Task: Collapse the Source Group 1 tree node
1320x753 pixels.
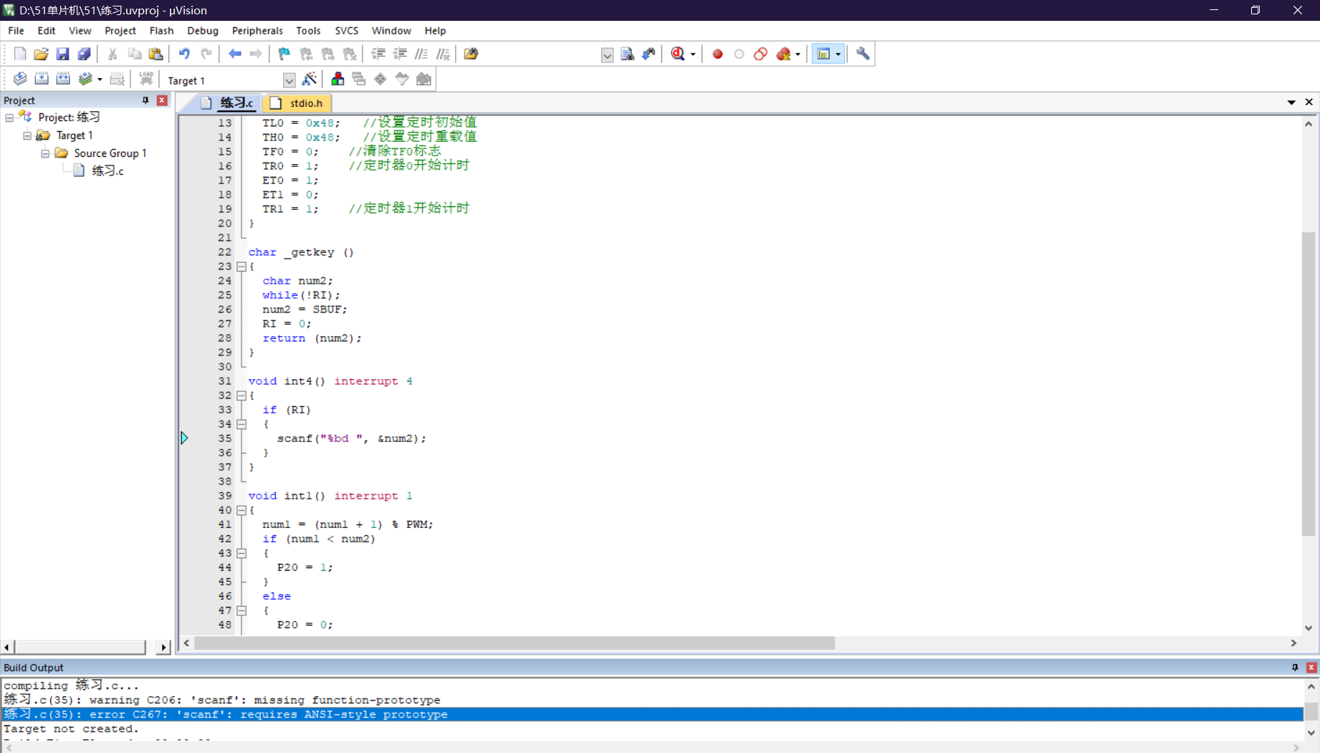Action: pos(45,153)
